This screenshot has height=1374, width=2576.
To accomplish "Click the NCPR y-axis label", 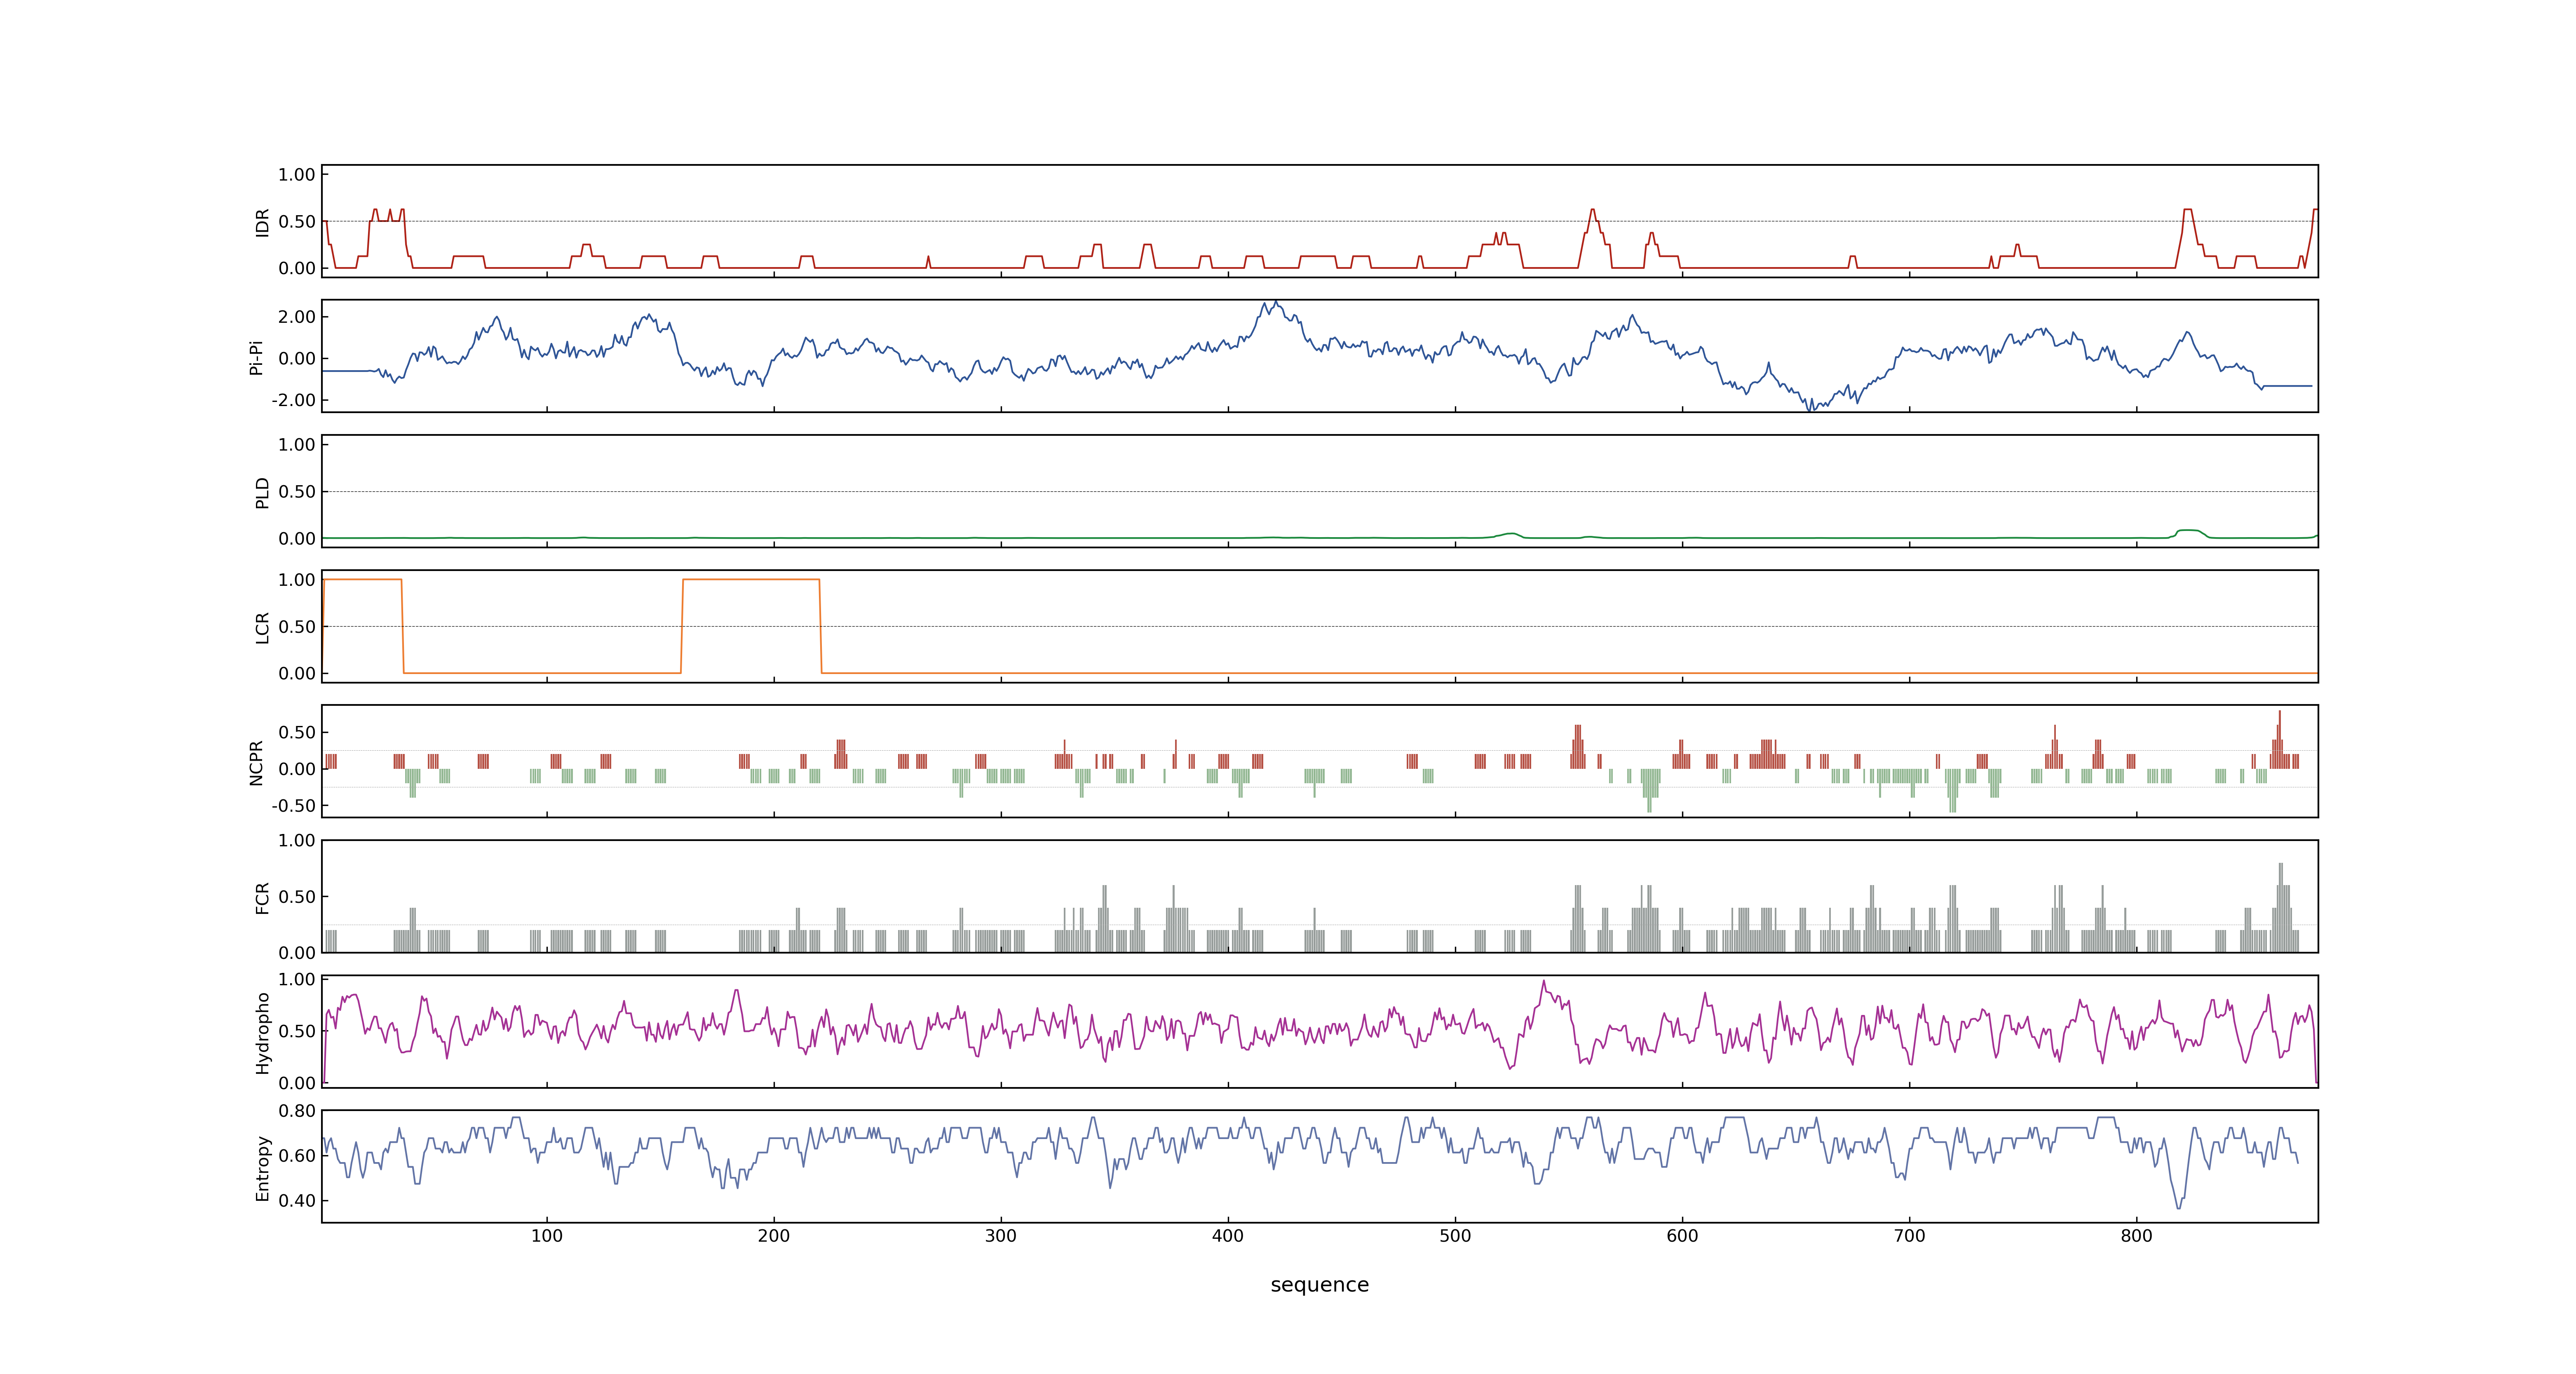I will click(x=256, y=763).
